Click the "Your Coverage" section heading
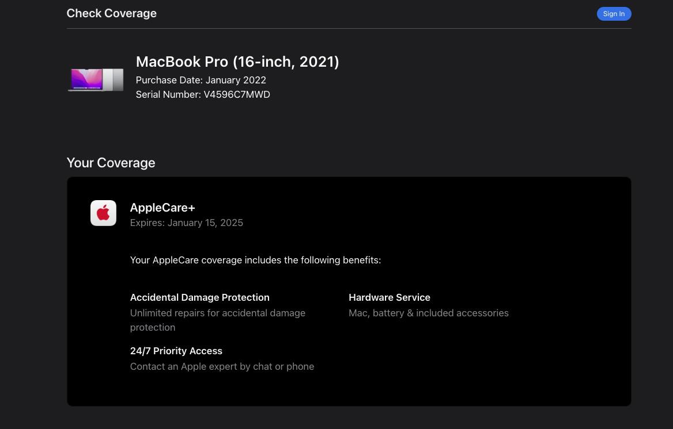Image resolution: width=673 pixels, height=429 pixels. click(x=111, y=163)
